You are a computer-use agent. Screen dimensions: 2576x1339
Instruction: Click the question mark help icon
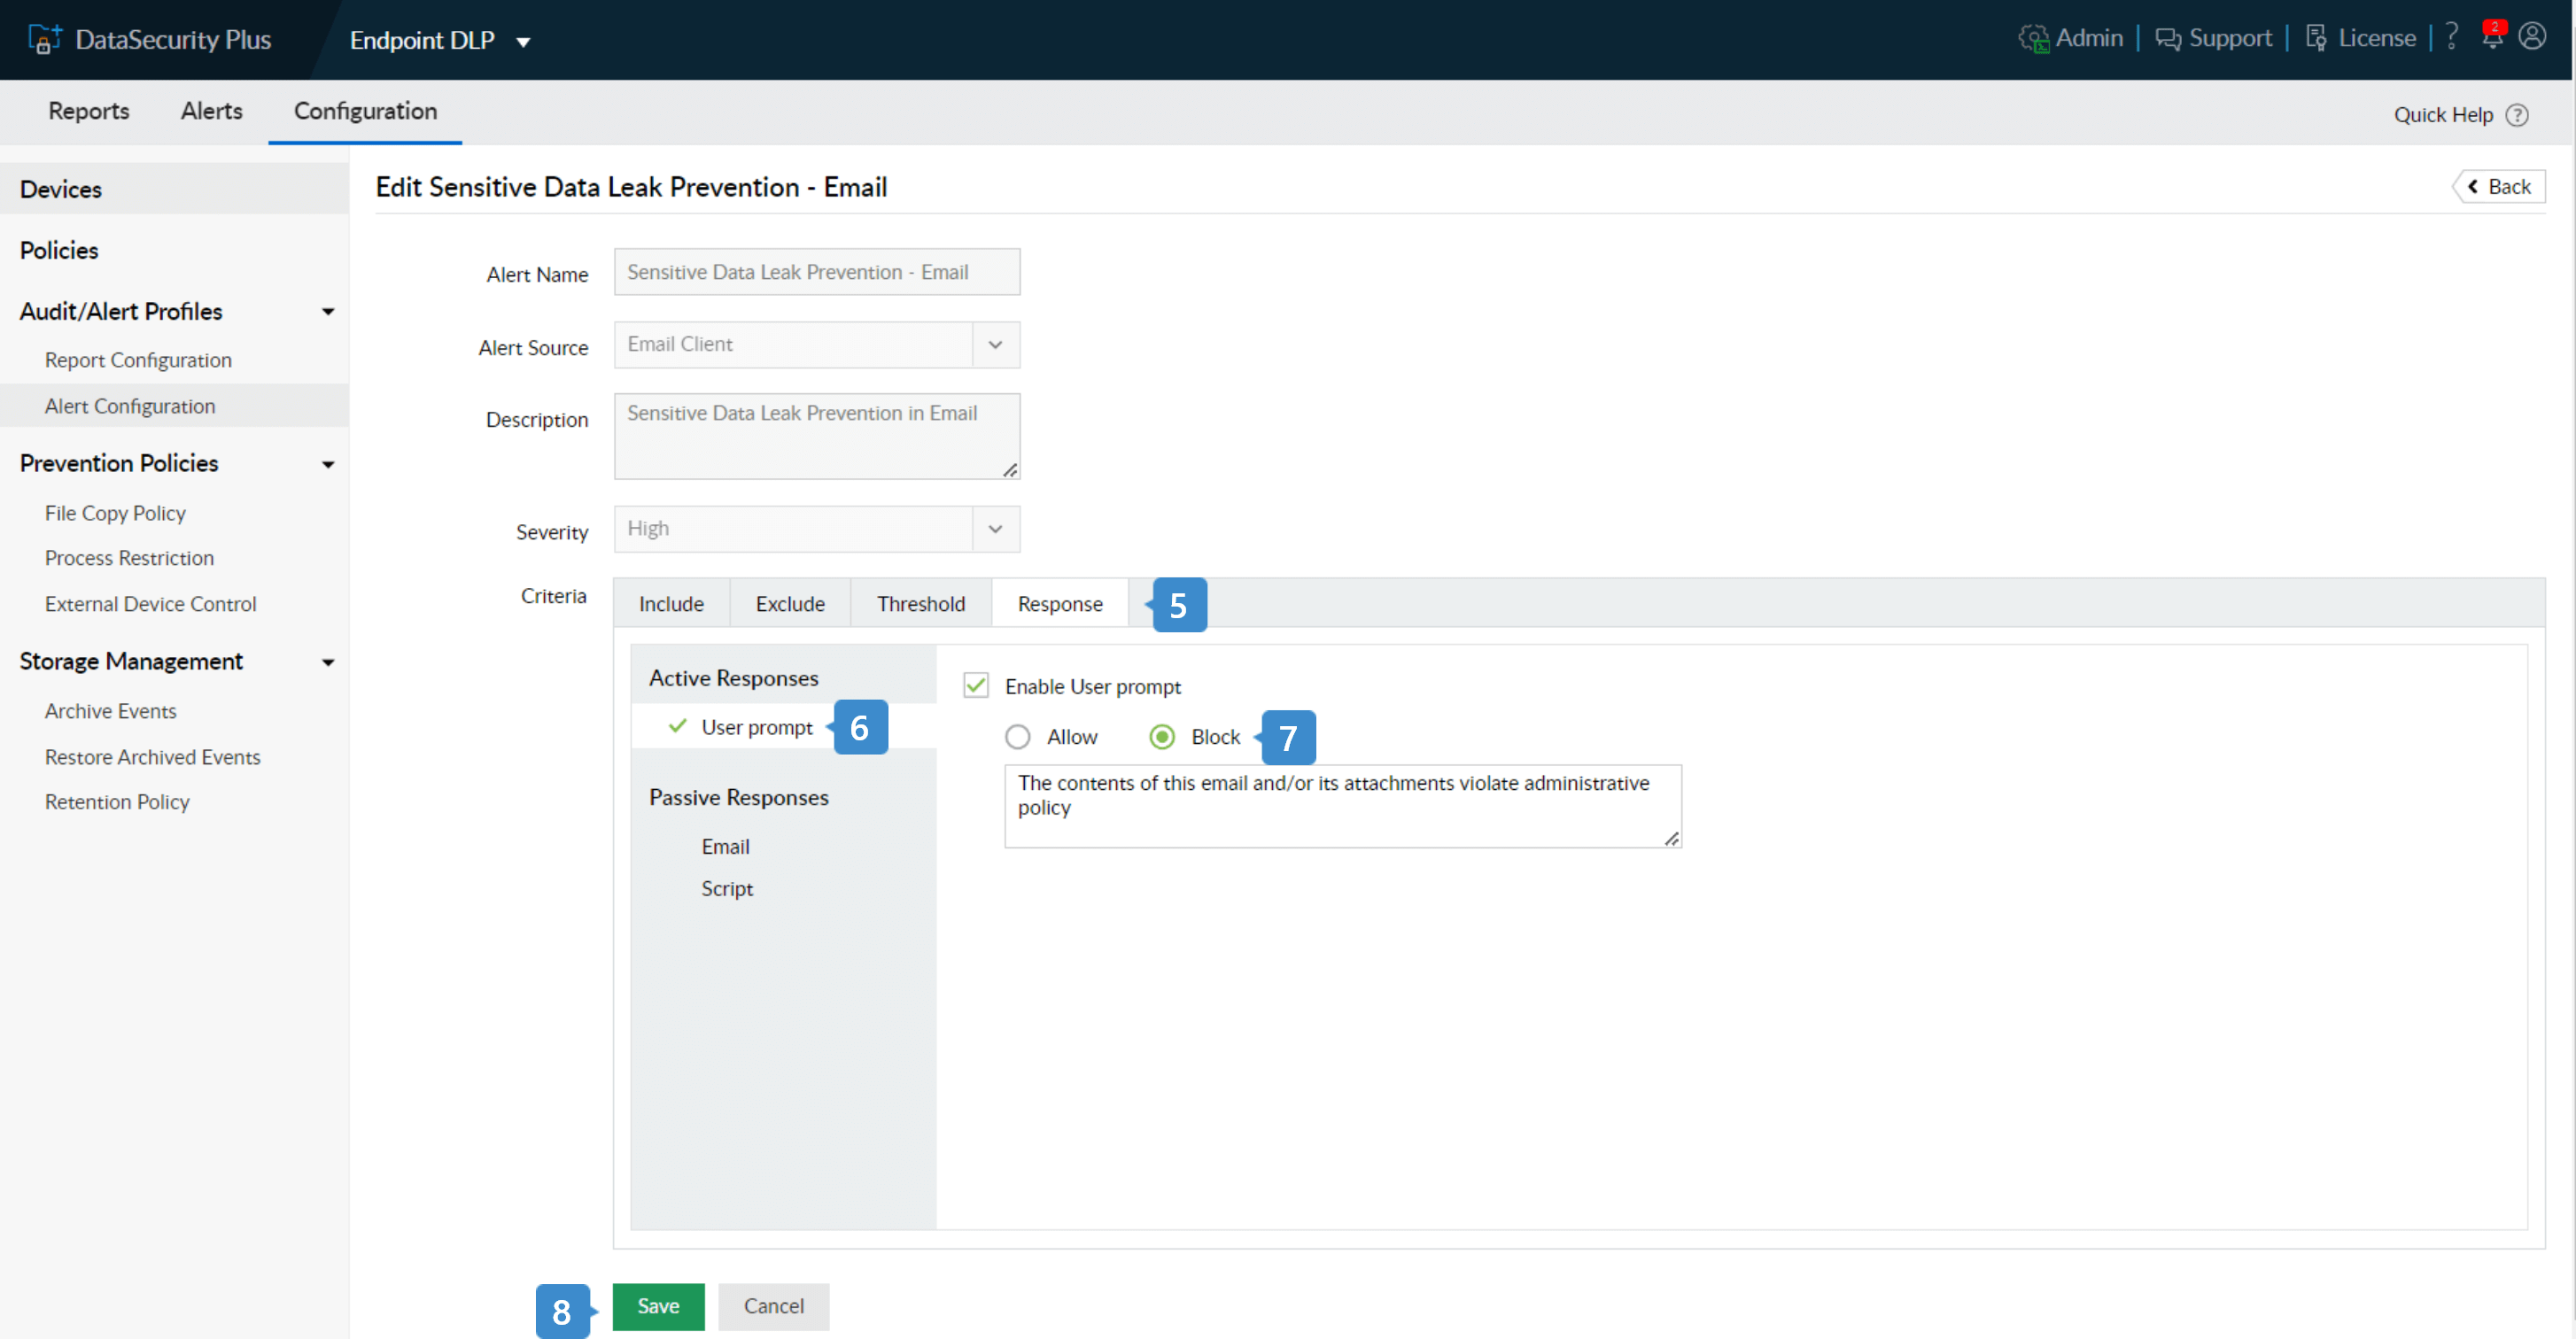[2451, 37]
